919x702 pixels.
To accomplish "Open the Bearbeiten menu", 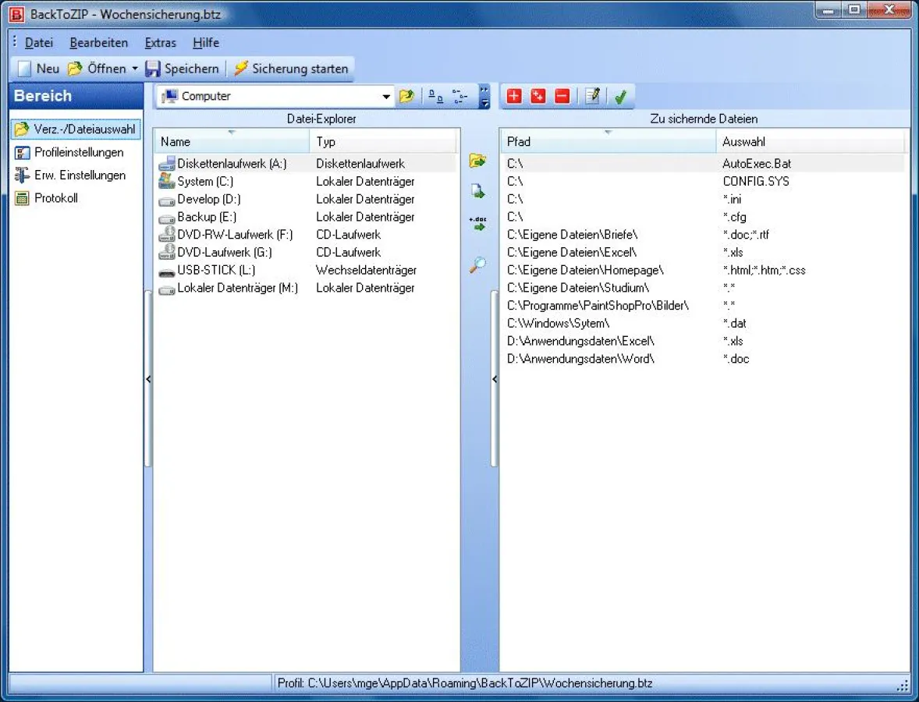I will click(98, 43).
